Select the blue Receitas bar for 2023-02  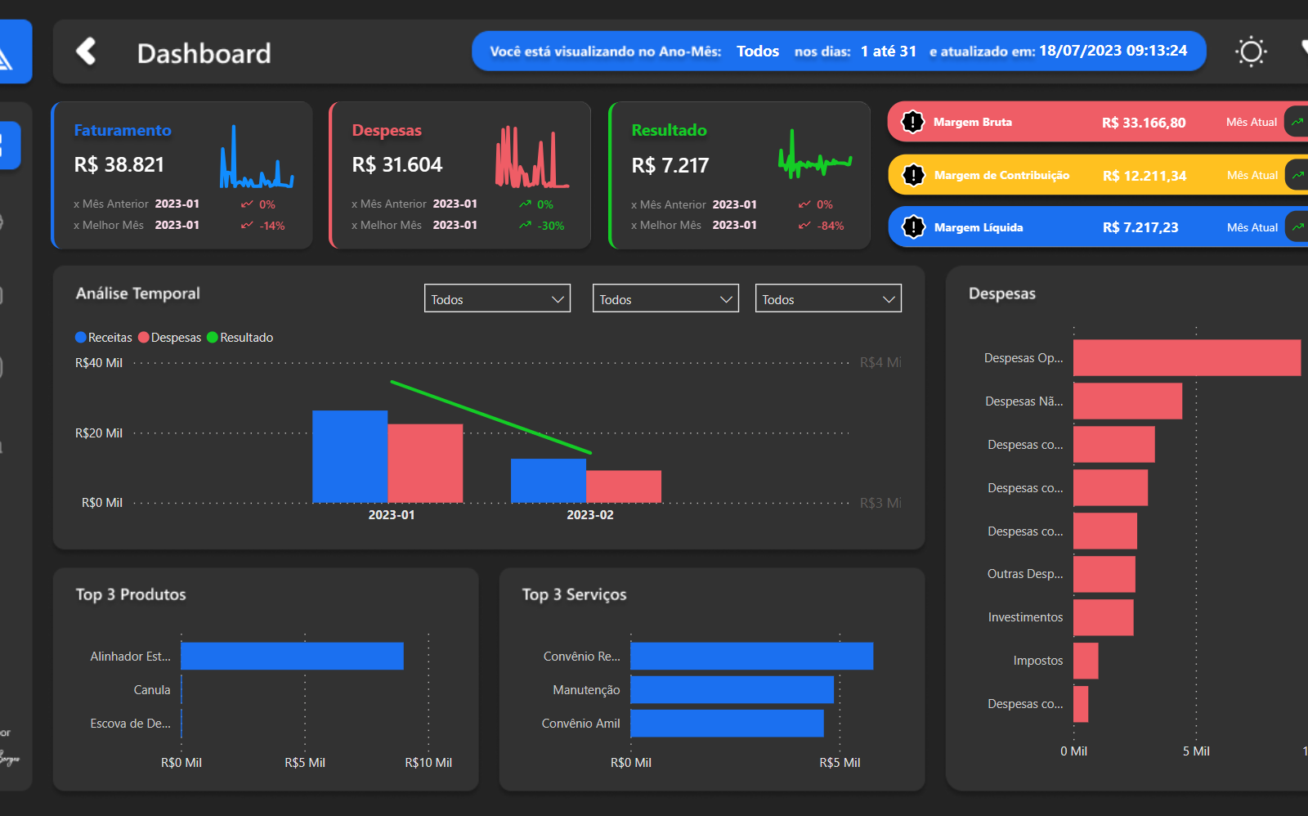pyautogui.click(x=549, y=481)
